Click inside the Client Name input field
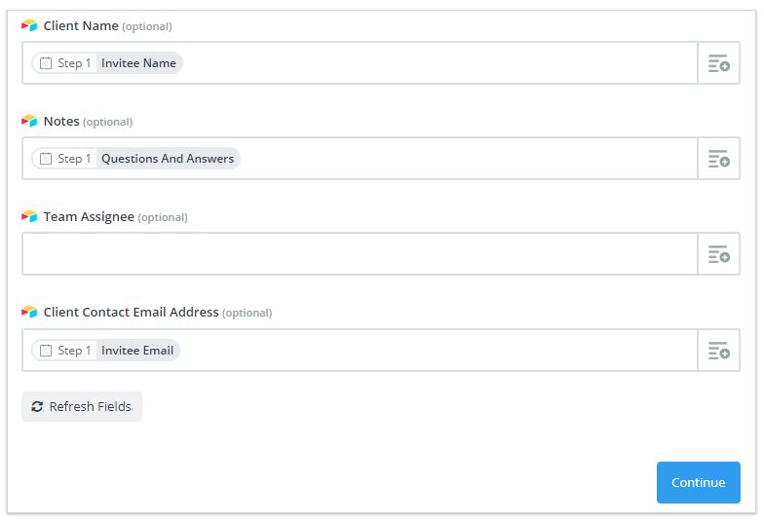This screenshot has width=764, height=523. [x=439, y=63]
